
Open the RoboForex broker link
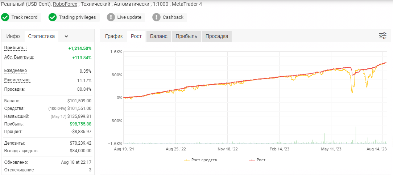pyautogui.click(x=65, y=4)
